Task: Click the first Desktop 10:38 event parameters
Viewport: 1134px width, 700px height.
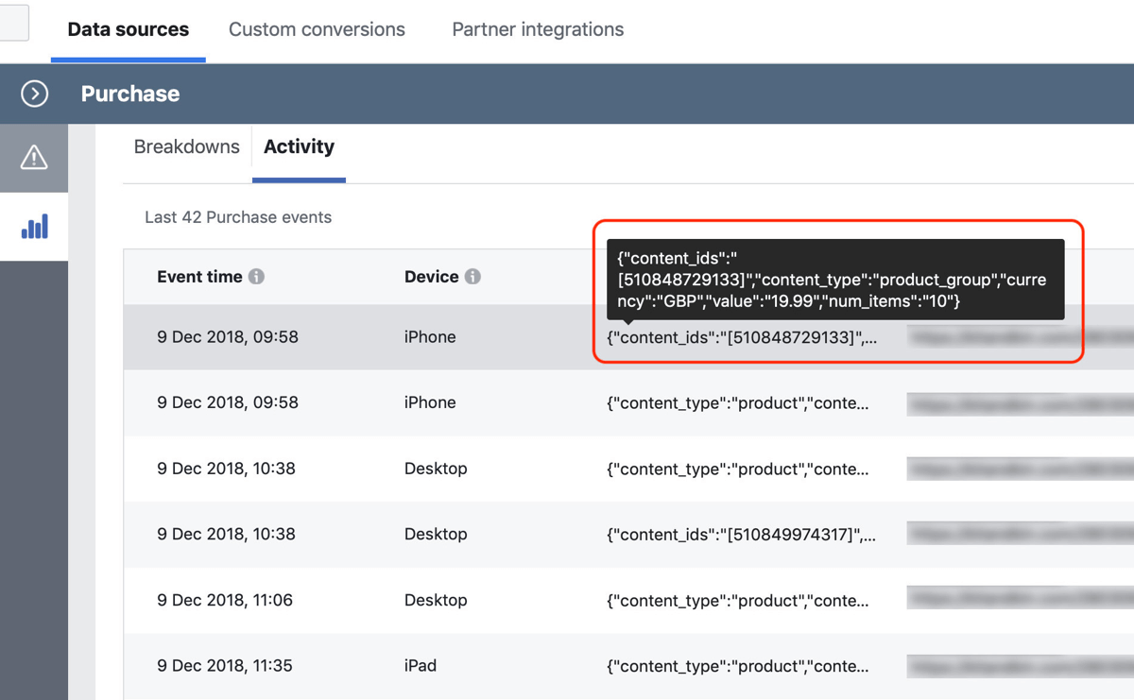Action: click(x=737, y=470)
